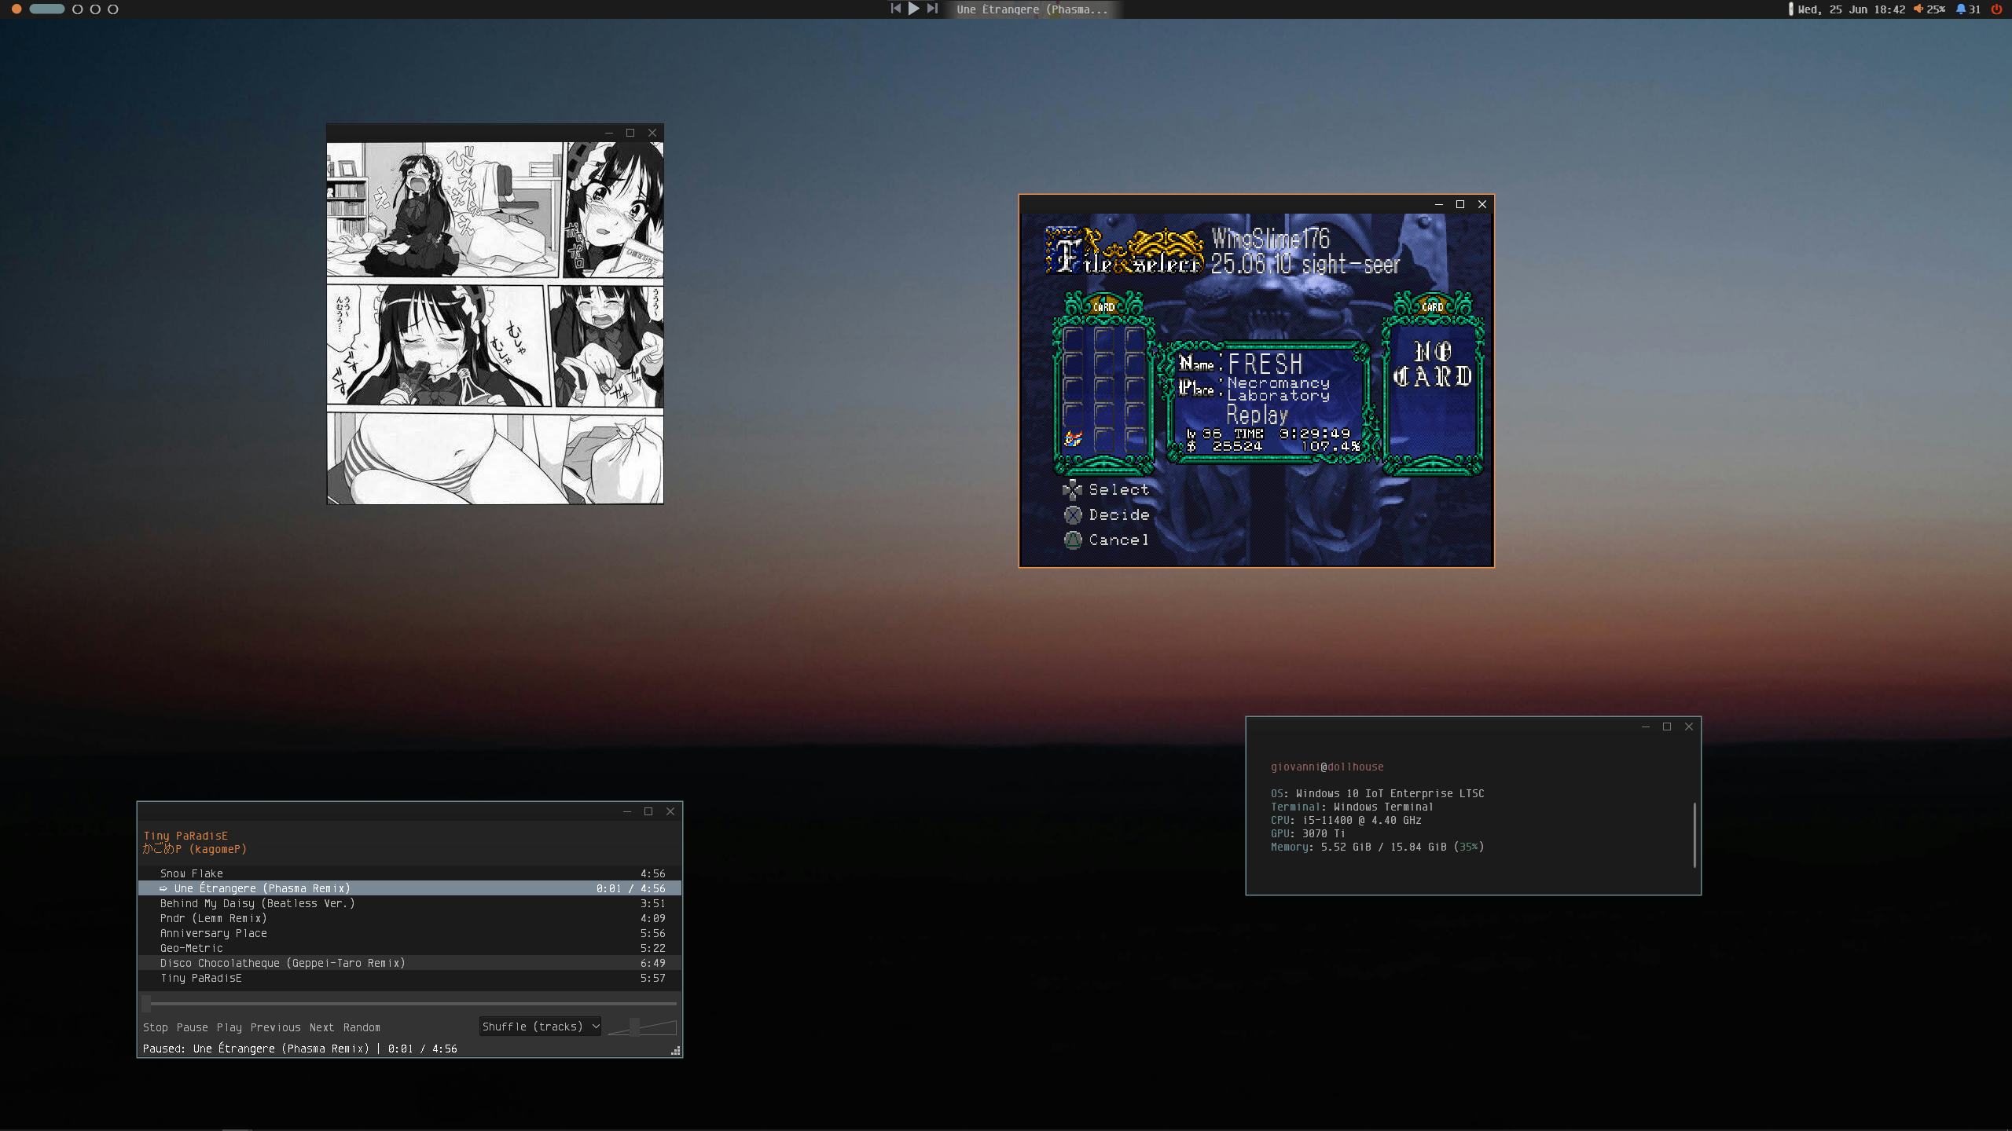Close the game emulator window
Screen dimensions: 2012x1131
coord(1482,204)
